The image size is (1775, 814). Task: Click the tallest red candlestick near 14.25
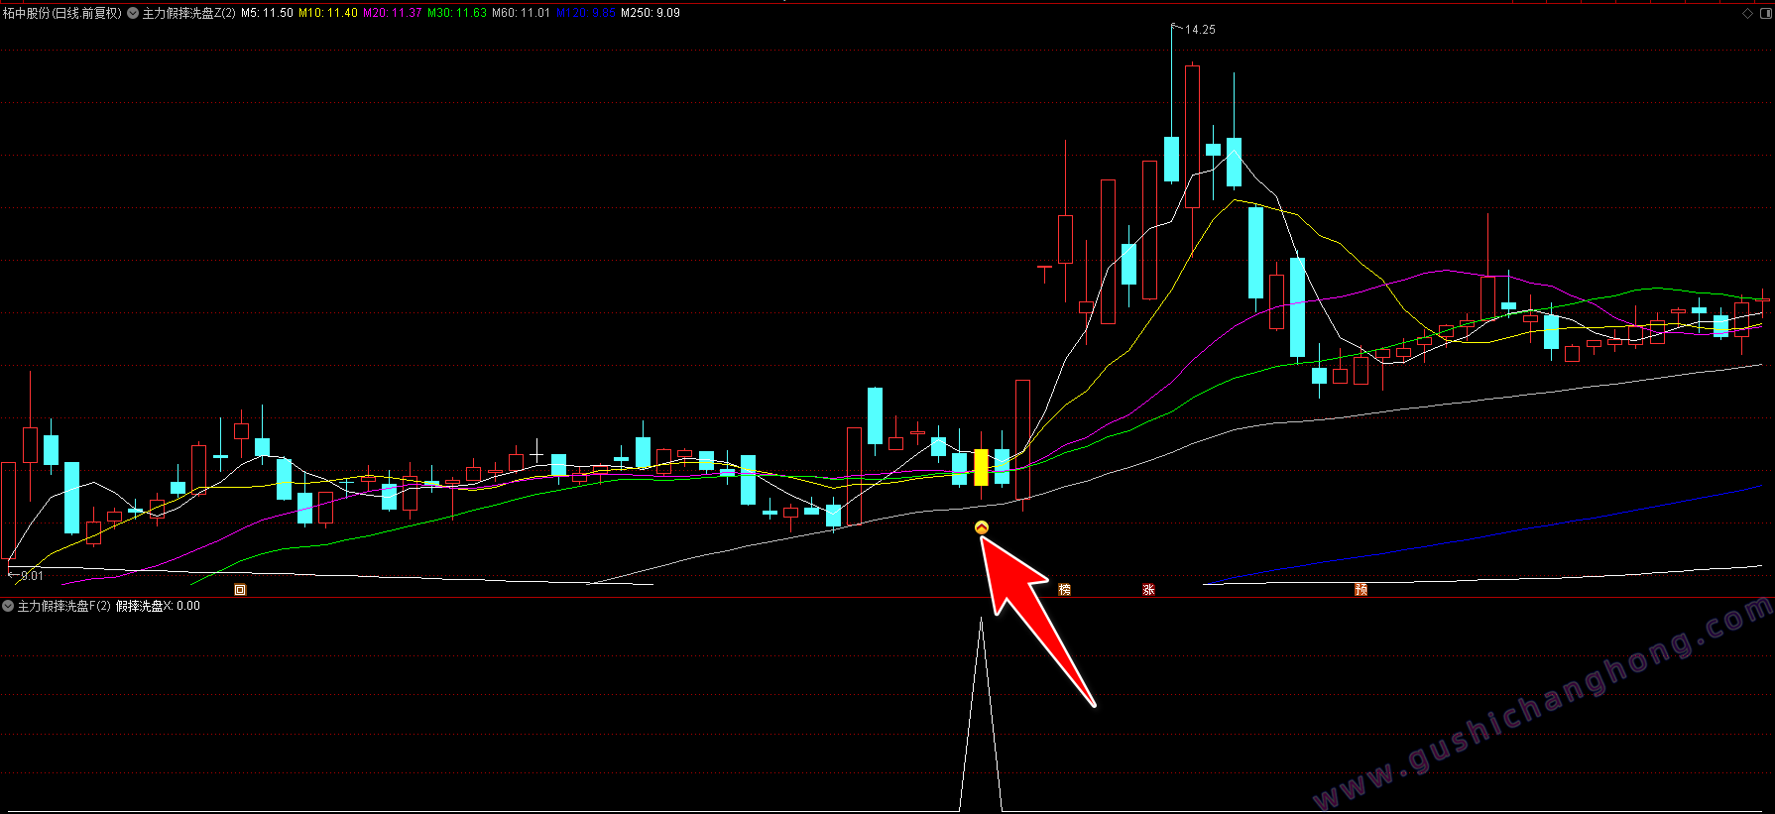pos(1192,136)
